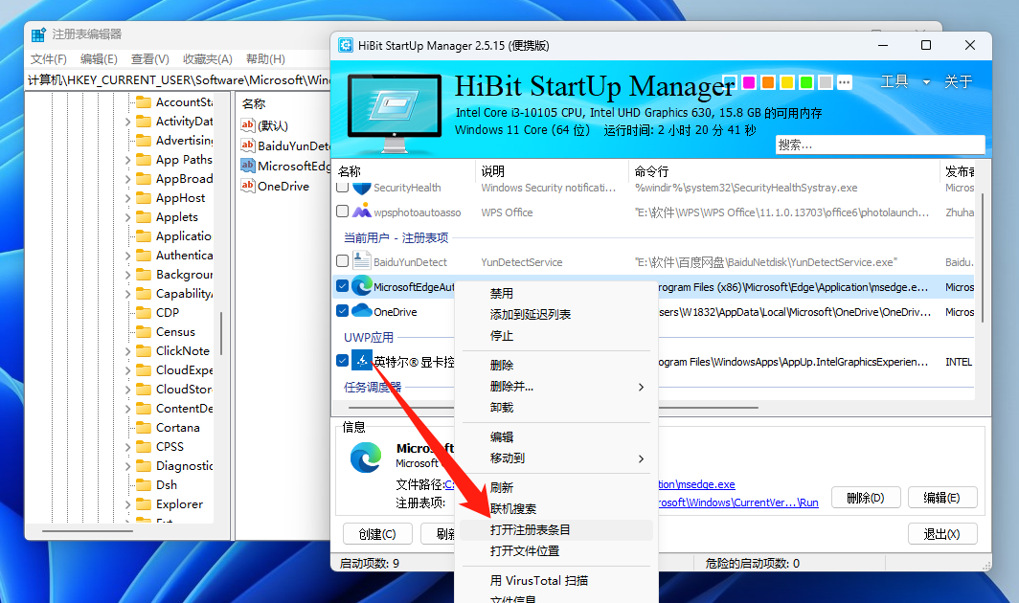The image size is (1019, 603).
Task: Open the 文件(F) menu in Registry Editor
Action: [49, 59]
